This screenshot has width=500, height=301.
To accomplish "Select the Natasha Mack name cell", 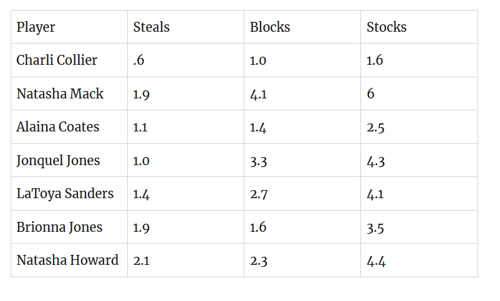I will click(x=60, y=94).
